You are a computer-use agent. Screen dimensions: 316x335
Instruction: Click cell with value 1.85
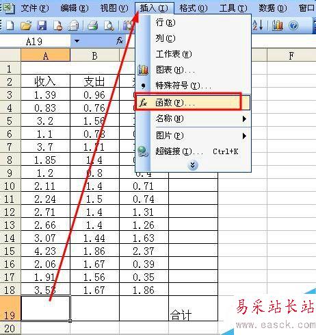click(x=45, y=160)
